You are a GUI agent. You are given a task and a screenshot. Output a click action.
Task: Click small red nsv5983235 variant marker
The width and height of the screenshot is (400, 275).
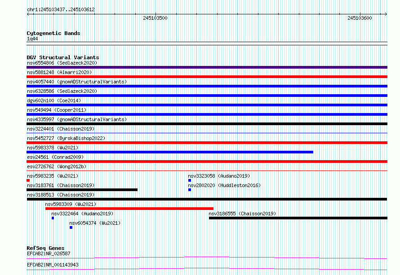(x=28, y=180)
